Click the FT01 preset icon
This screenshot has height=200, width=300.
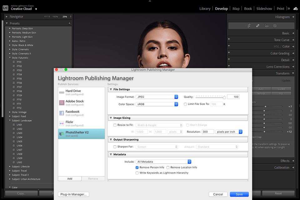(x=13, y=62)
